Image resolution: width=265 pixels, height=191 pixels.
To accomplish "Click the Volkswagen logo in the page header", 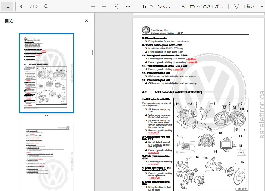I will pos(146,30).
